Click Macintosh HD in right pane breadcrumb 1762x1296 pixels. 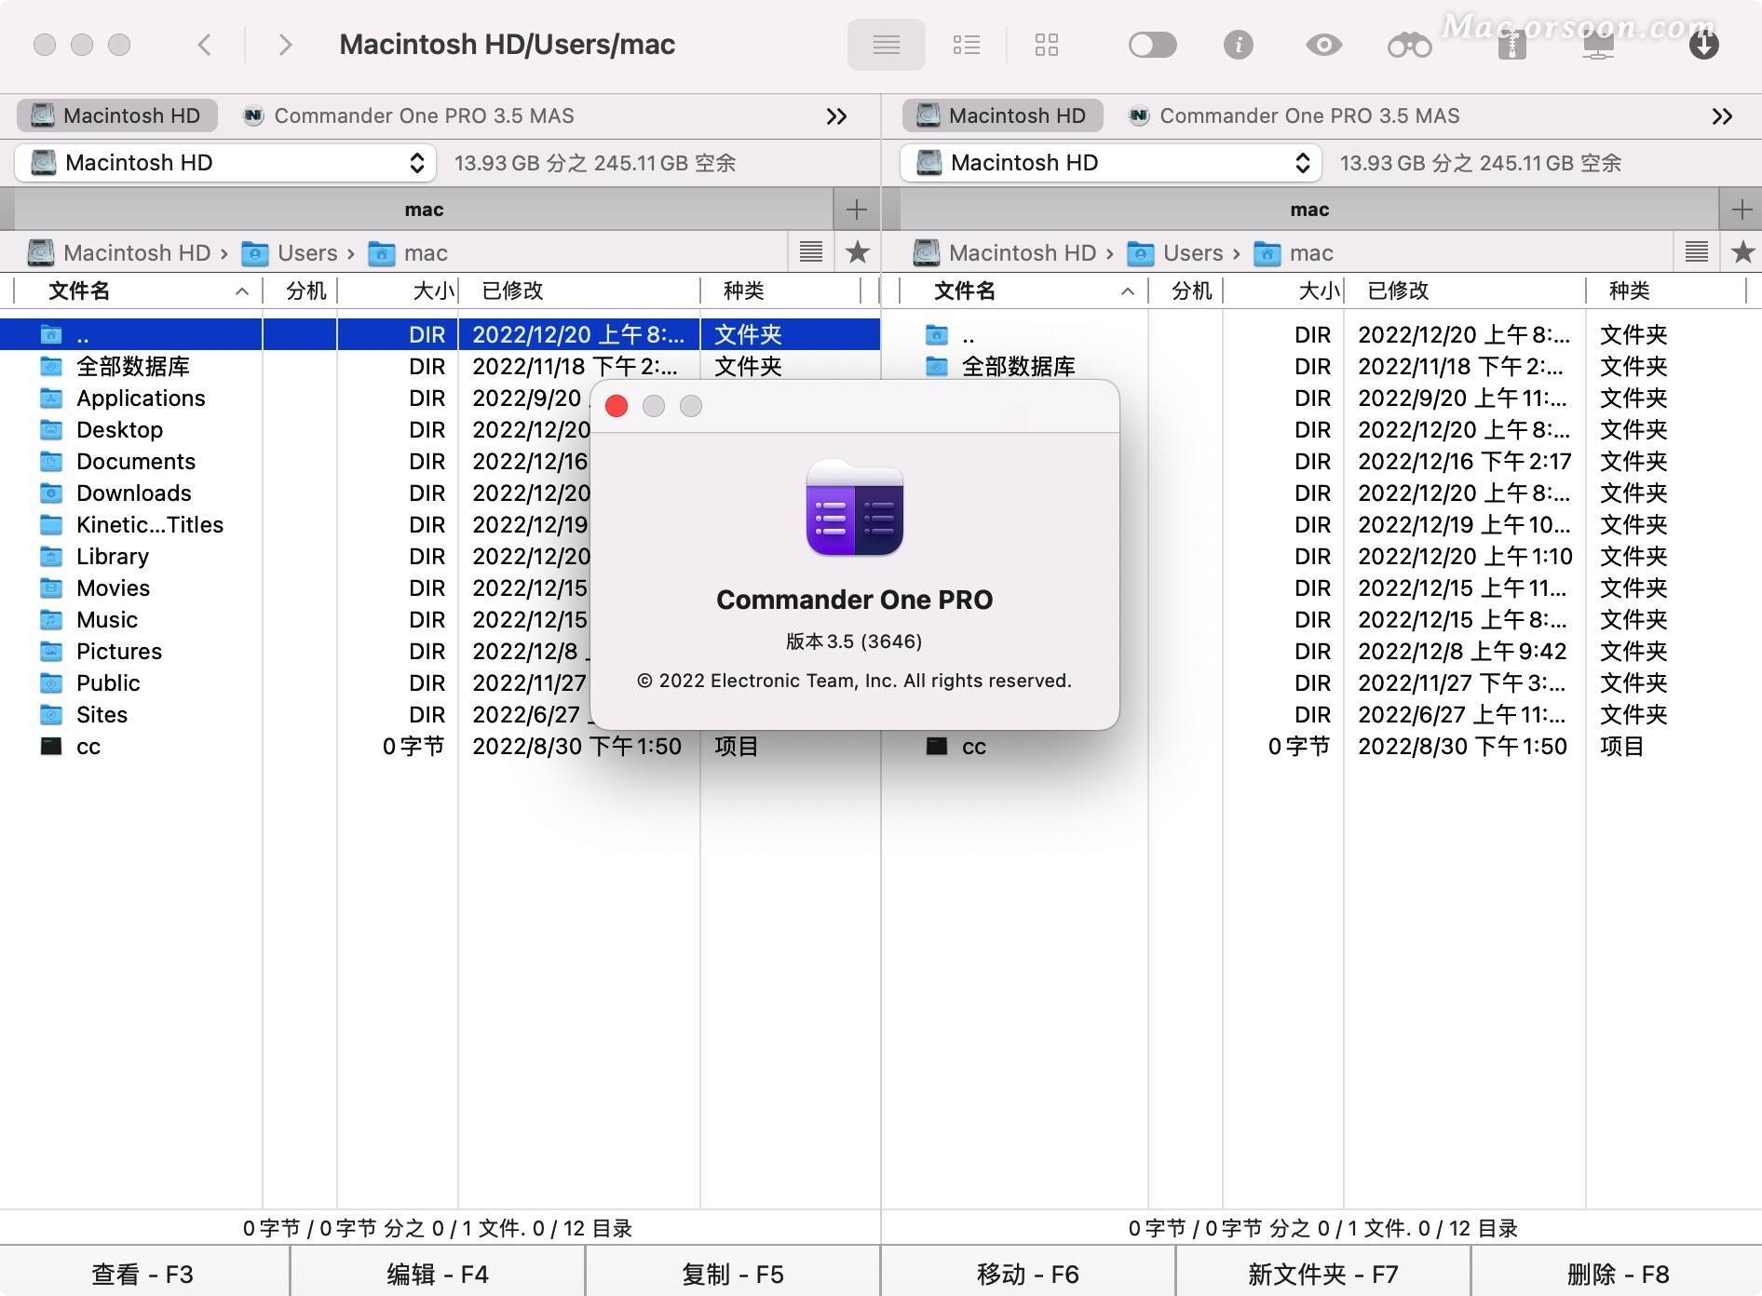tap(1004, 253)
